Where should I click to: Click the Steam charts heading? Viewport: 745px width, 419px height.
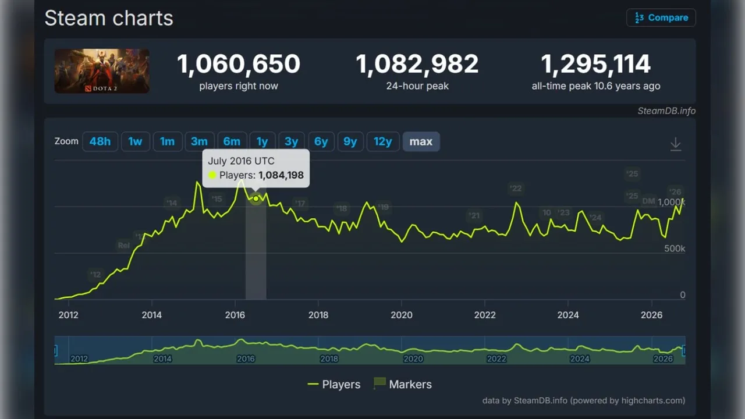[109, 18]
